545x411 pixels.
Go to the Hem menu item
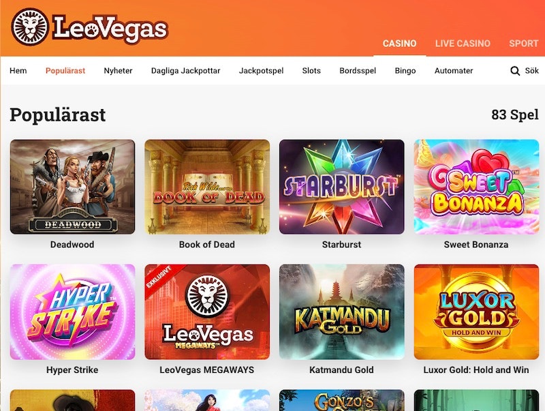pyautogui.click(x=18, y=71)
